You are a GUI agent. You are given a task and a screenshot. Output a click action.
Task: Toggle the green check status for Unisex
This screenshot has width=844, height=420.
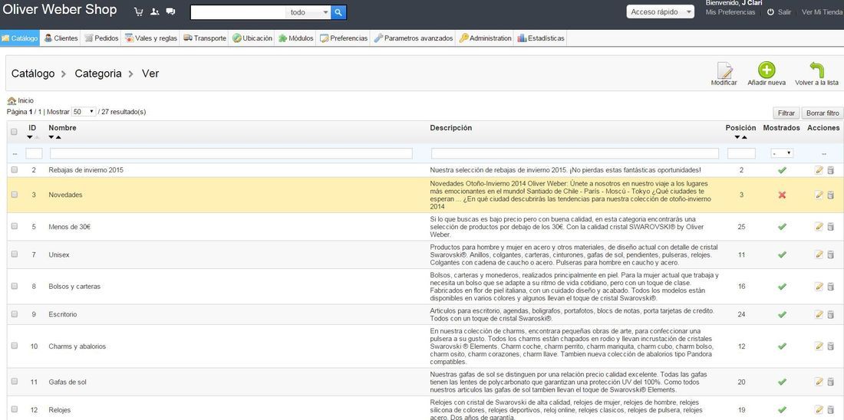tap(782, 254)
